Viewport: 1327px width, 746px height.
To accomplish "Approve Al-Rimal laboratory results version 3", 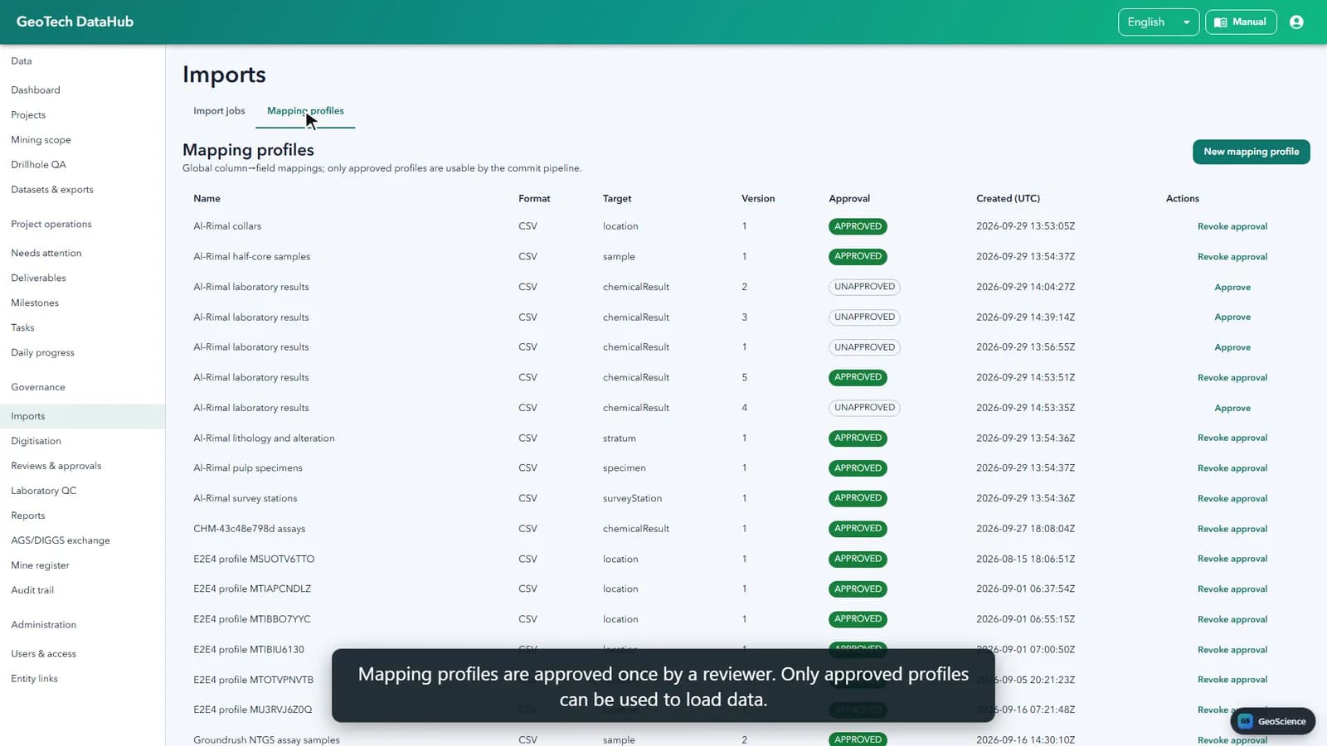I will click(x=1232, y=317).
